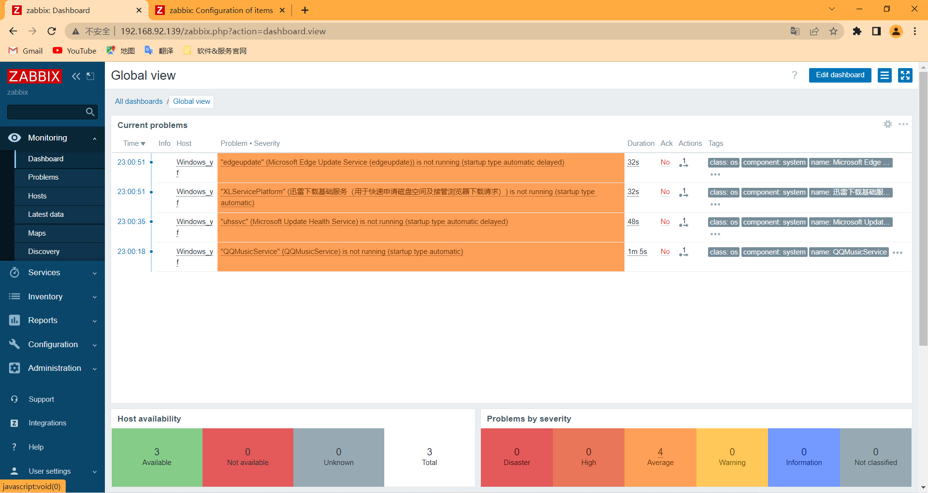The height and width of the screenshot is (493, 928).
Task: Expand the Reports menu section
Action: [52, 321]
